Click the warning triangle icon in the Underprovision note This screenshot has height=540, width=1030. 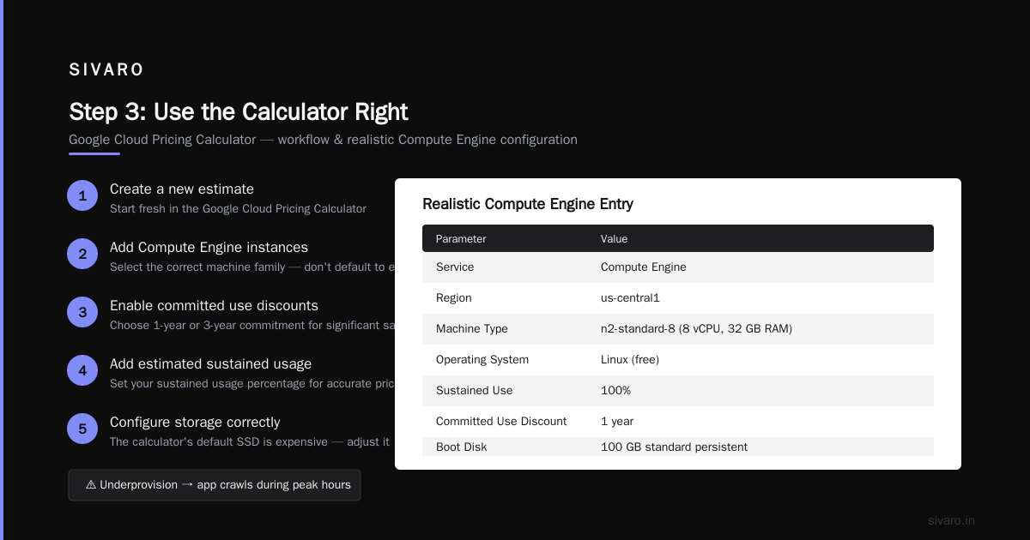point(91,485)
